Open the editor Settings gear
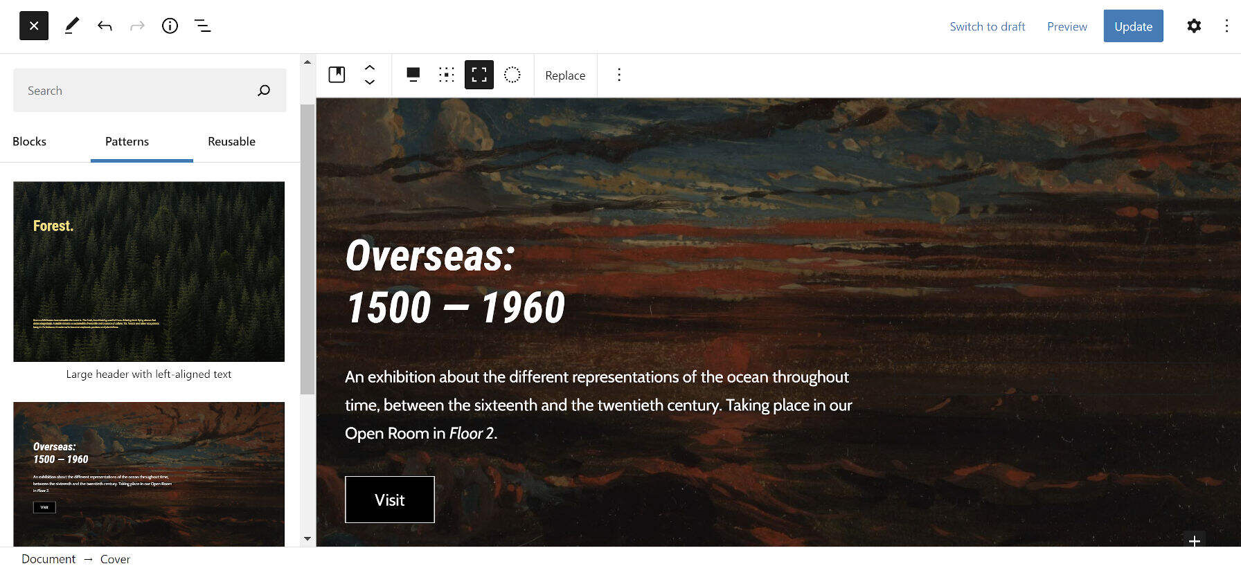This screenshot has width=1241, height=566. (1194, 26)
